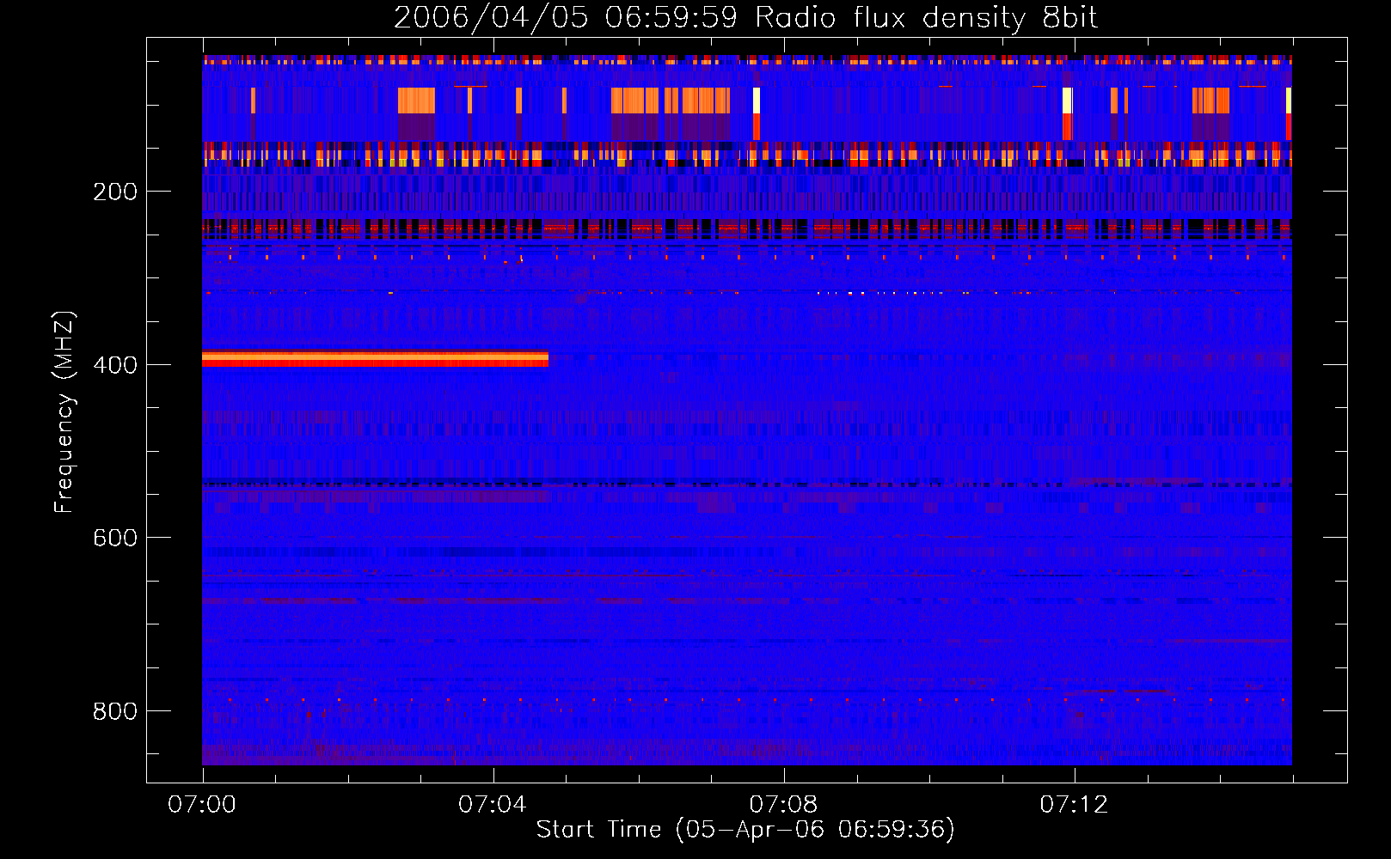Click the 800 frequency tick label
The width and height of the screenshot is (1391, 859).
[115, 711]
